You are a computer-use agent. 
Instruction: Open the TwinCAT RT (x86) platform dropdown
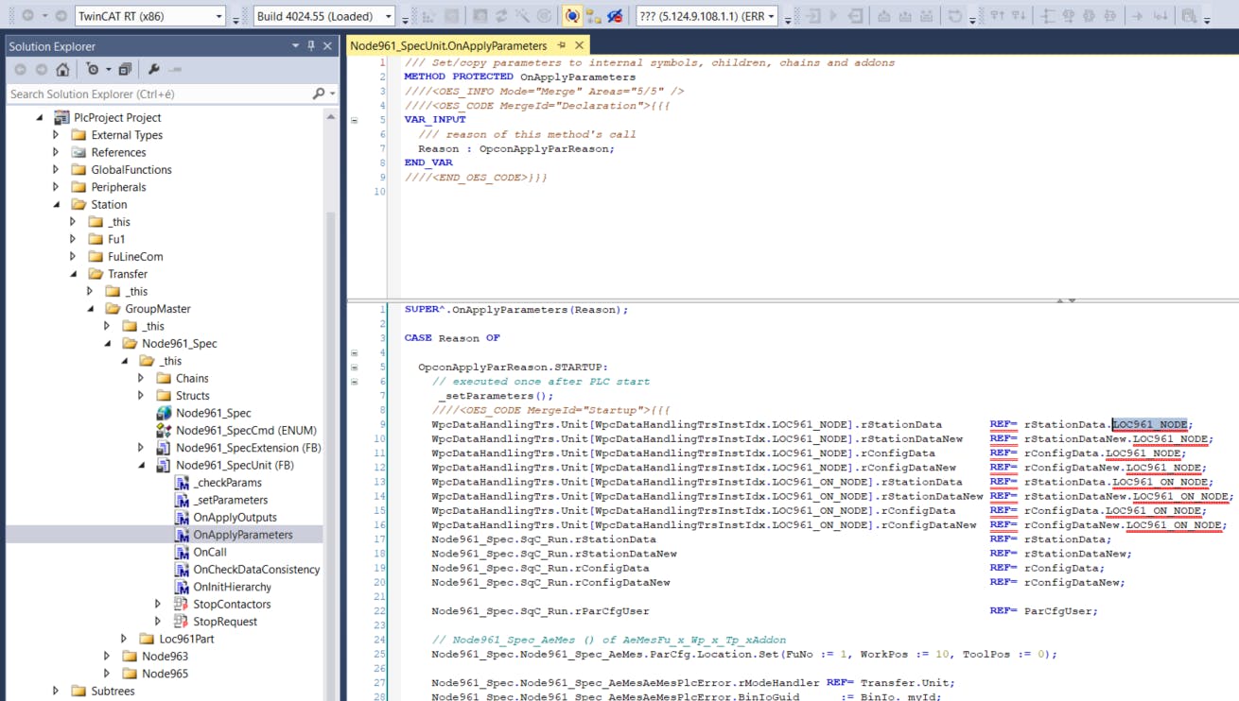[218, 16]
